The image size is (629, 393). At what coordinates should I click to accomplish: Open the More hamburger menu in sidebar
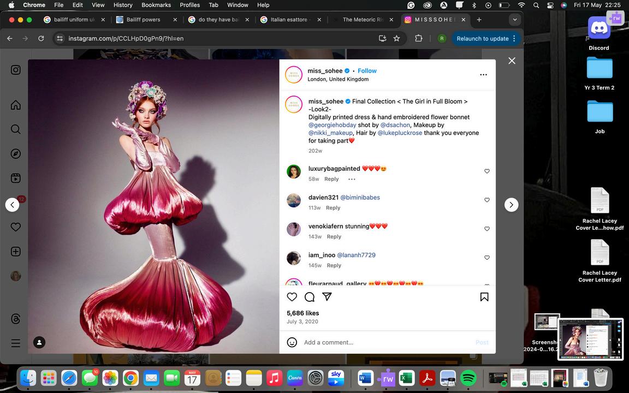click(x=16, y=343)
